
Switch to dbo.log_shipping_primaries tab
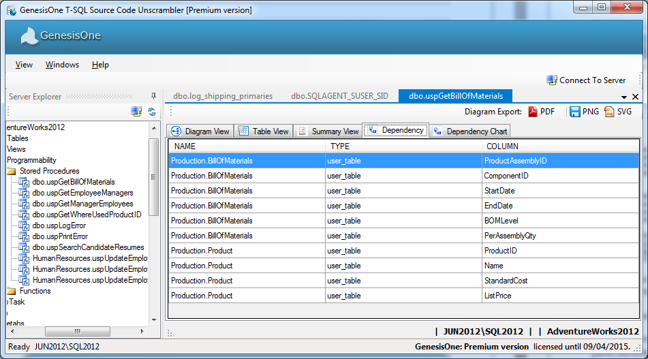(223, 96)
